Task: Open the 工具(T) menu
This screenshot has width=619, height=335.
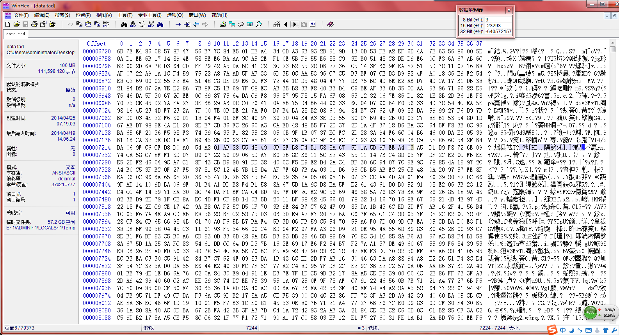Action: point(125,15)
